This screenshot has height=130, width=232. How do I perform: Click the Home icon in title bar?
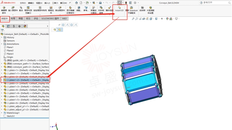(x=76, y=3)
